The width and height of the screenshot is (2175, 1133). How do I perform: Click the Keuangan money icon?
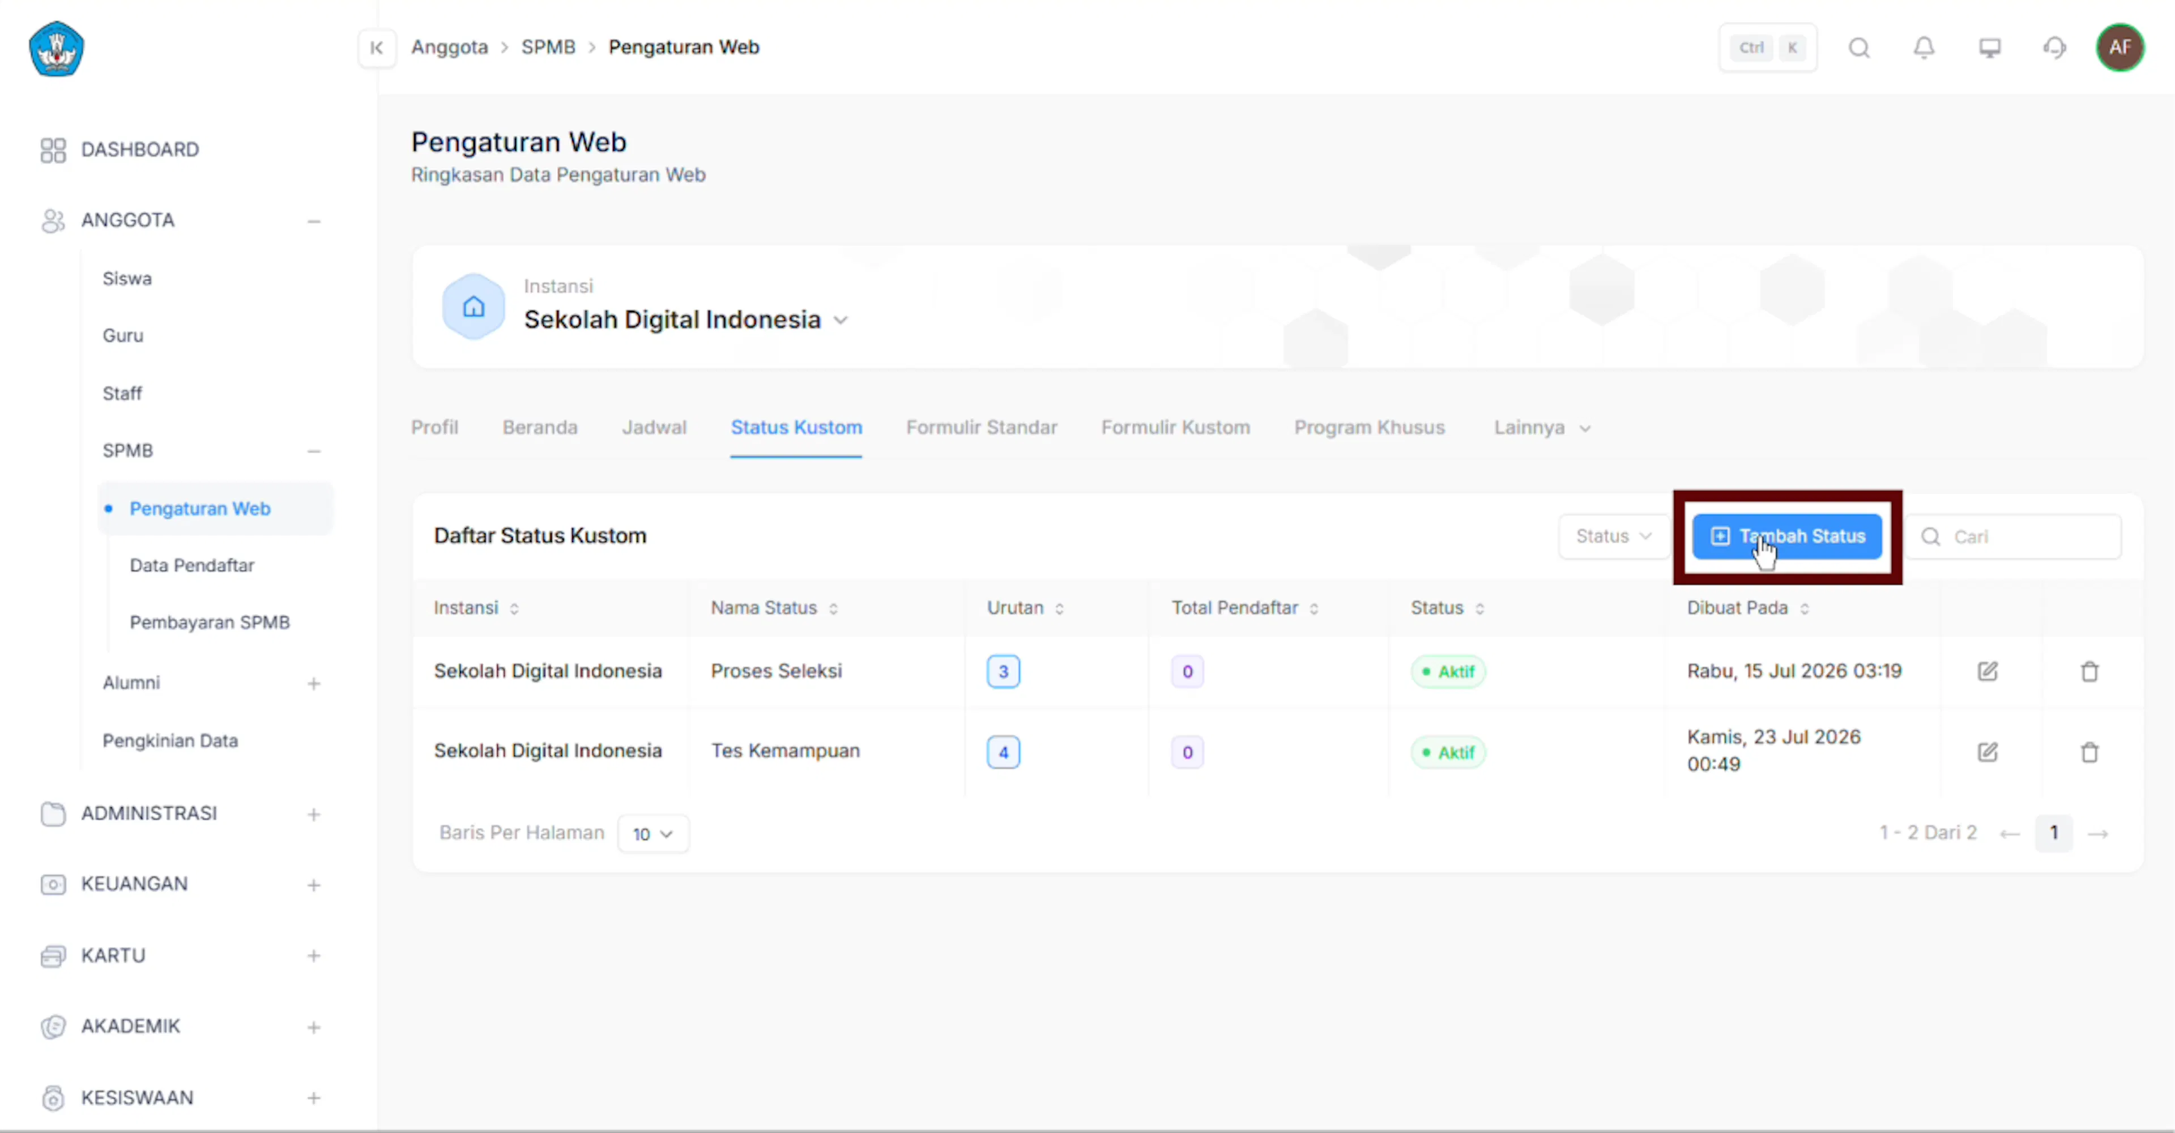(52, 884)
